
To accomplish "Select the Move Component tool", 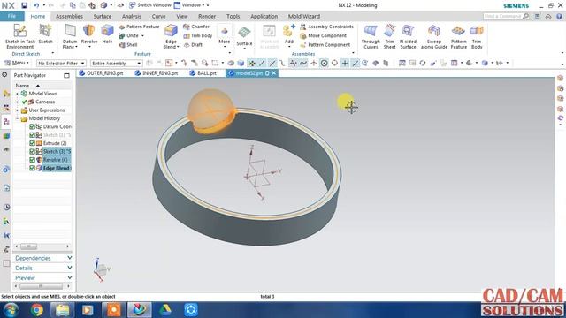I will [323, 35].
